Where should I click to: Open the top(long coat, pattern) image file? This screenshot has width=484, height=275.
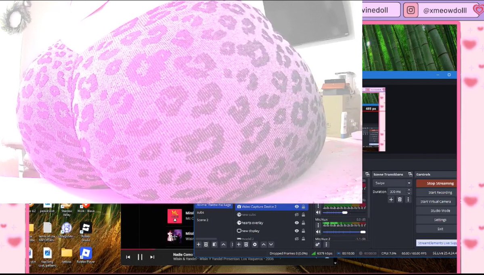tap(47, 257)
